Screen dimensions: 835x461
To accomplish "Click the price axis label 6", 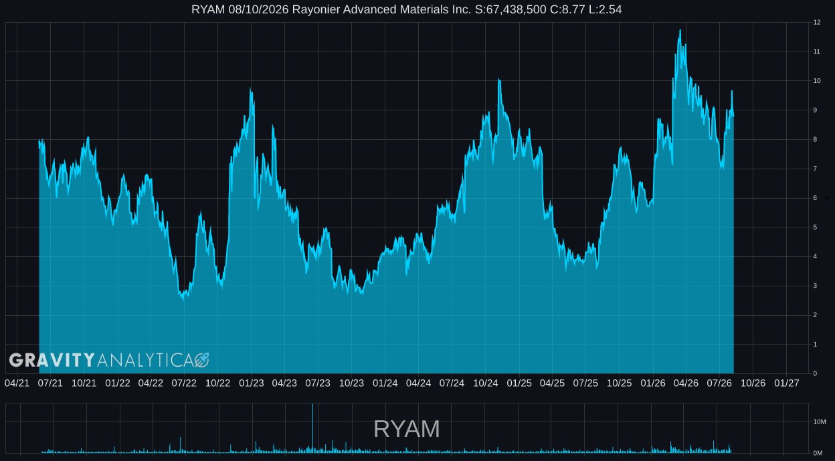I will 815,198.
